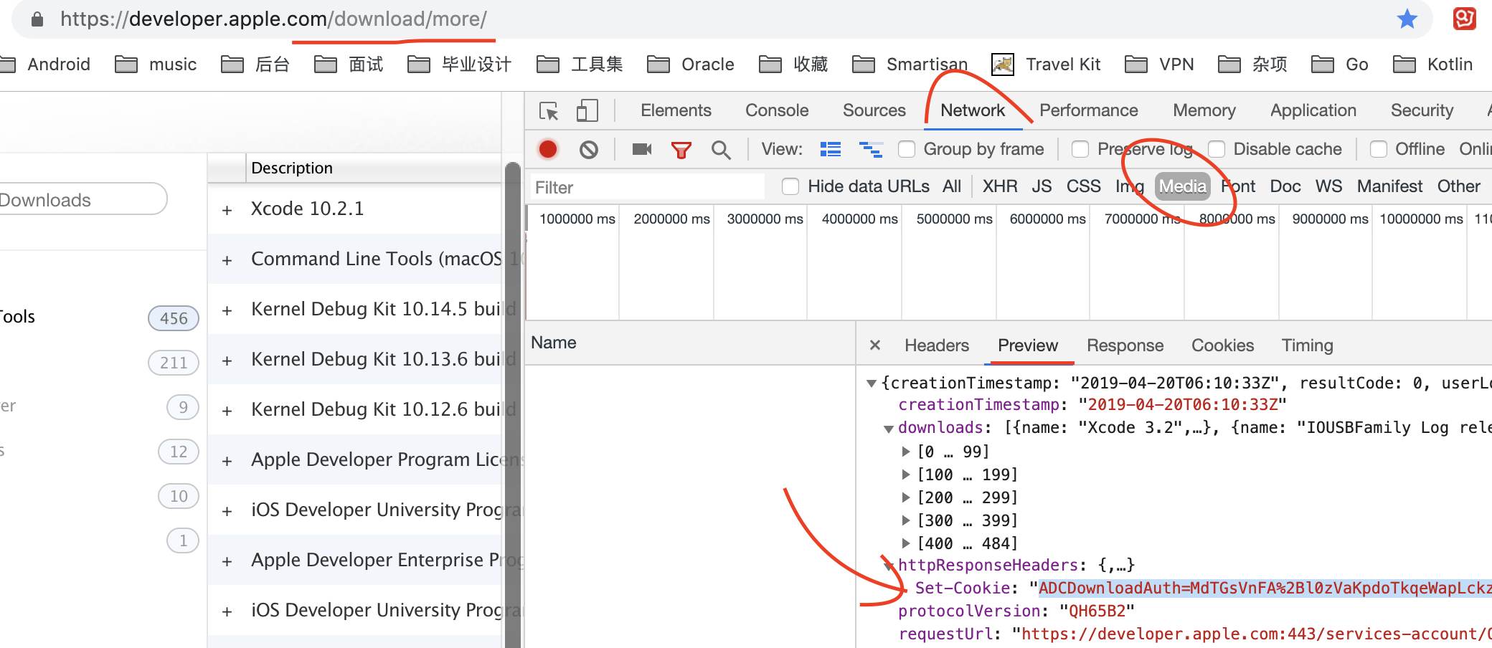Select large request rows view icon

pos(831,149)
